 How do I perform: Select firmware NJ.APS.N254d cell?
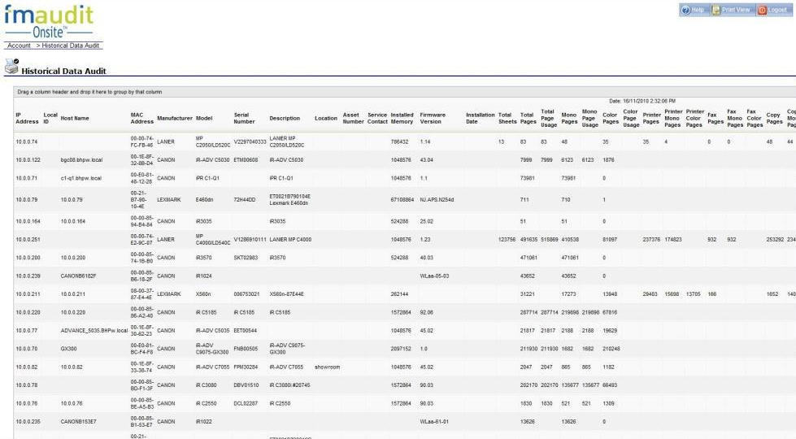pyautogui.click(x=437, y=200)
